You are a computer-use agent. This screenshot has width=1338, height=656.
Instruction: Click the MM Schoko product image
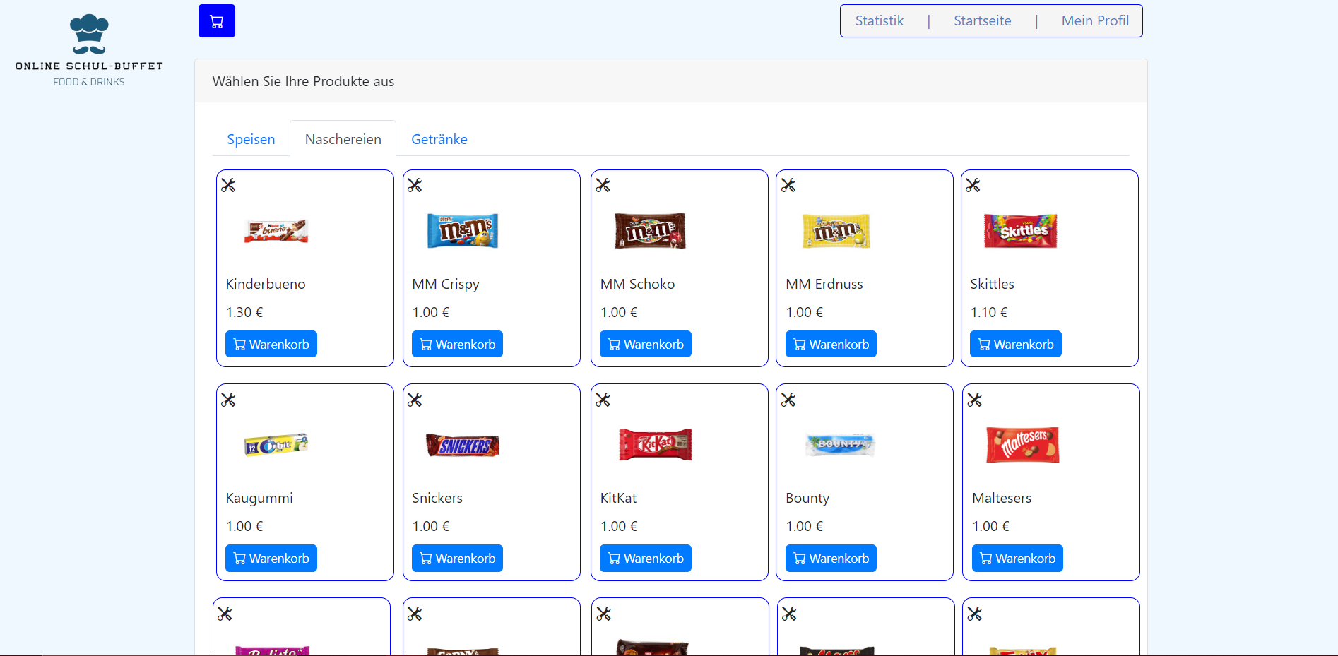(x=651, y=231)
